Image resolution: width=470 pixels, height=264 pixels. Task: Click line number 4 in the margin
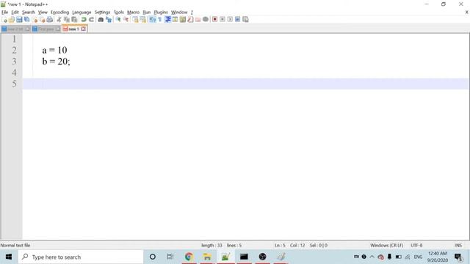14,73
